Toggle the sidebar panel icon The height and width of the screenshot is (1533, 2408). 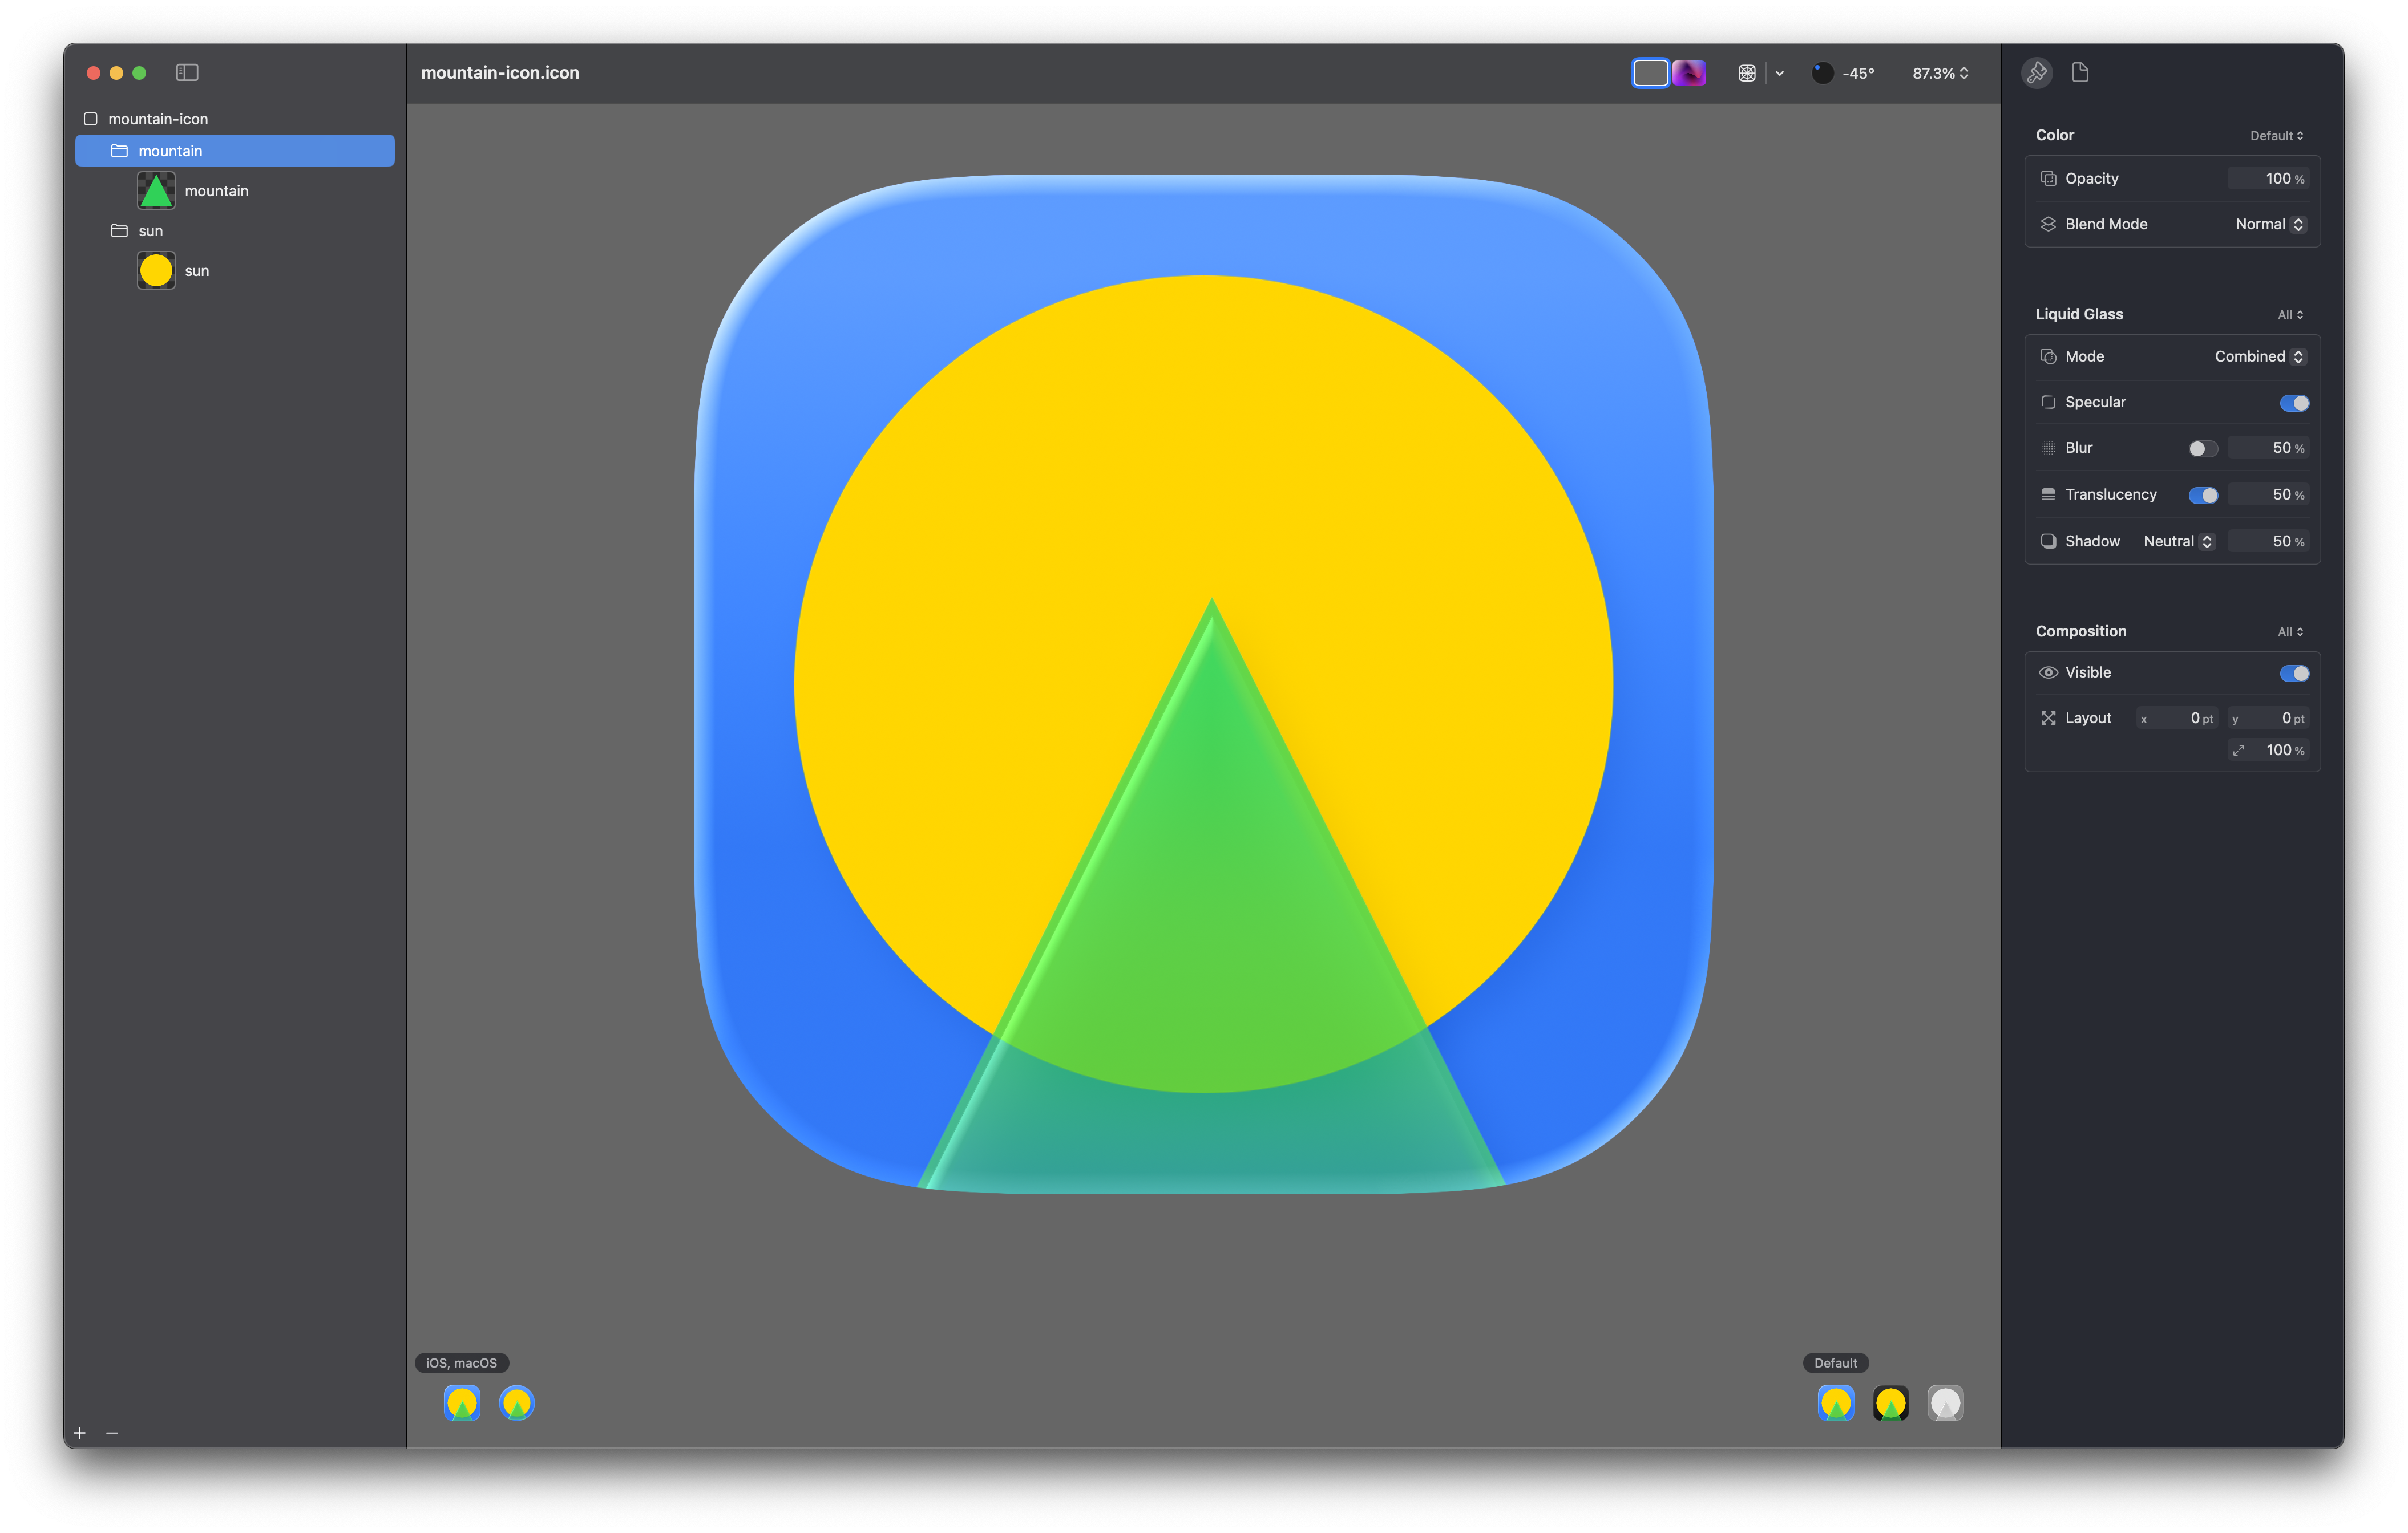click(187, 72)
